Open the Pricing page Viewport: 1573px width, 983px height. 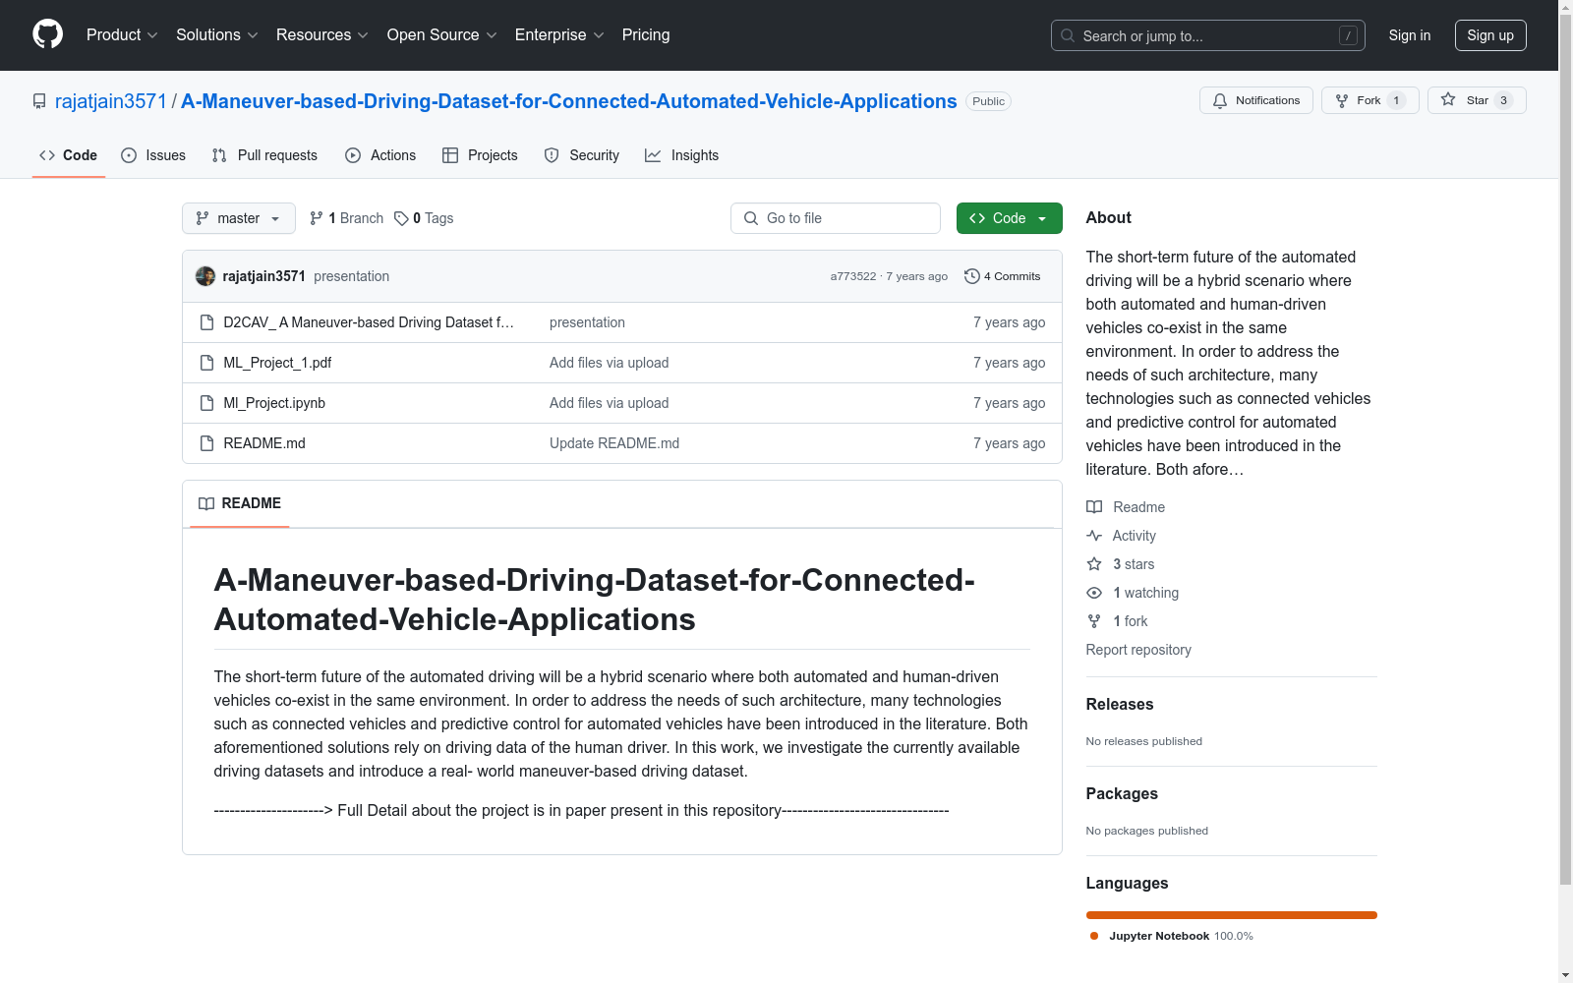tap(646, 35)
